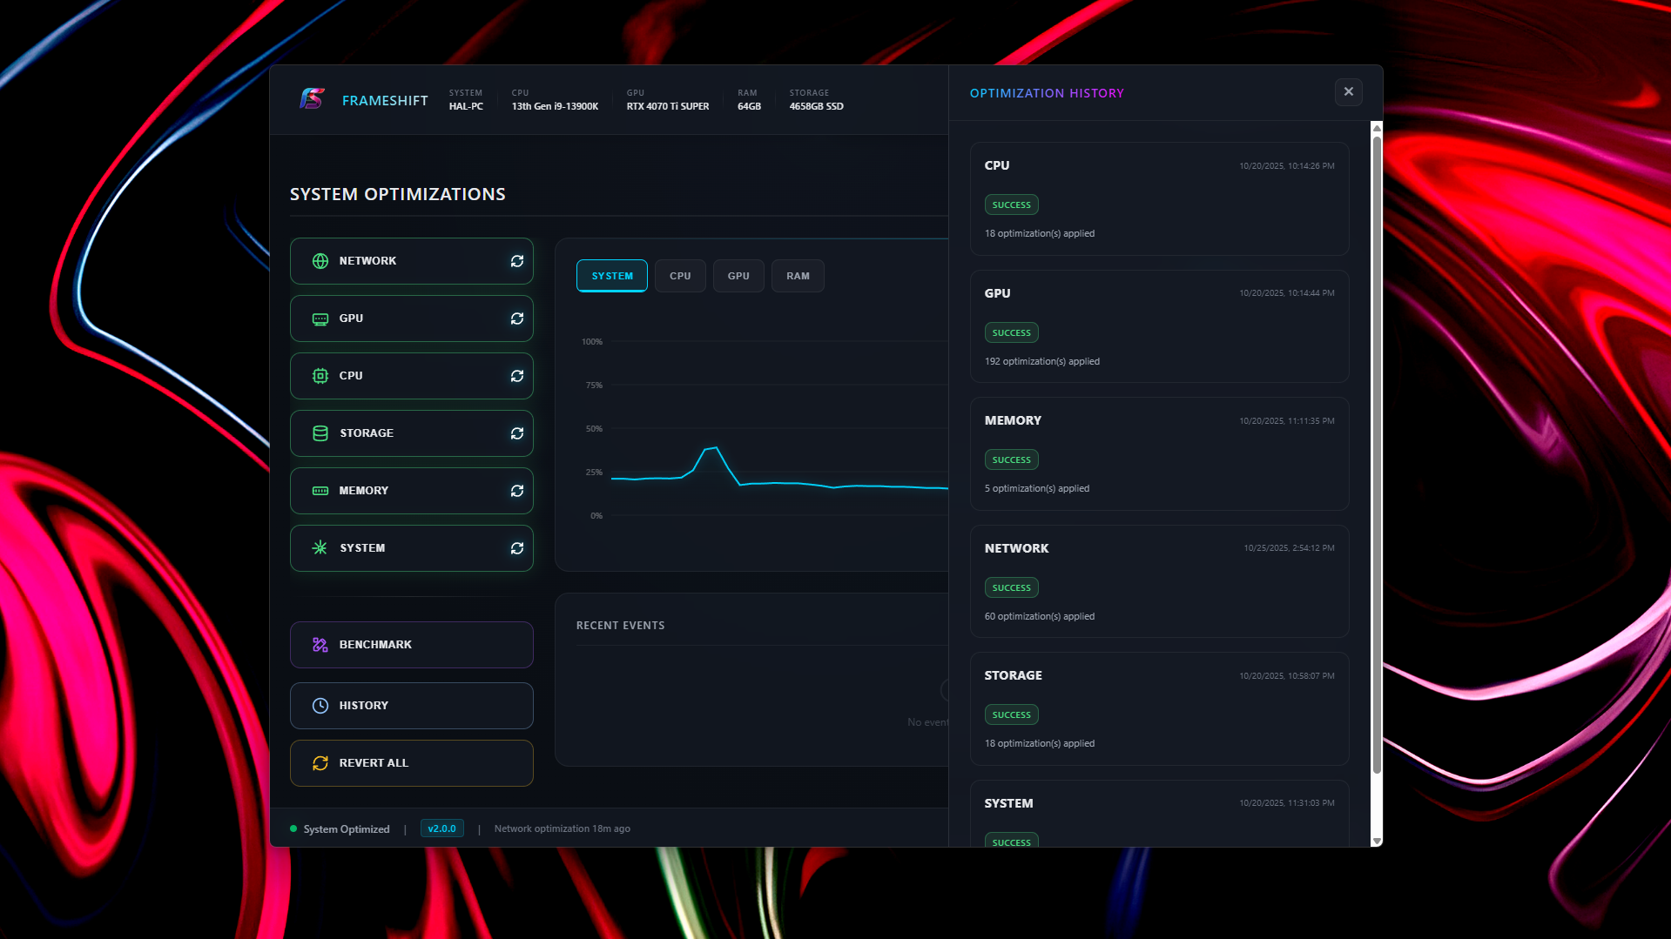Image resolution: width=1671 pixels, height=939 pixels.
Task: Click the Benchmark gauge icon
Action: 318,644
